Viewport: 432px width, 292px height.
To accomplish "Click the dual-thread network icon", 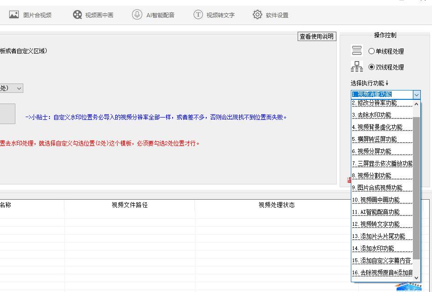I will 357,67.
